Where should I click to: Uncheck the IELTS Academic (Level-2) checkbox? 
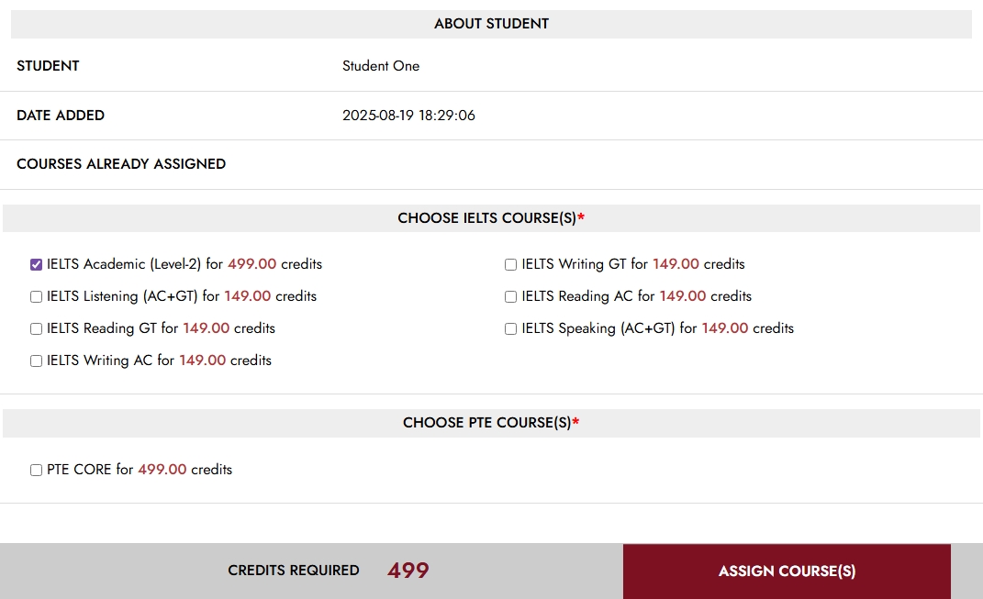[36, 264]
